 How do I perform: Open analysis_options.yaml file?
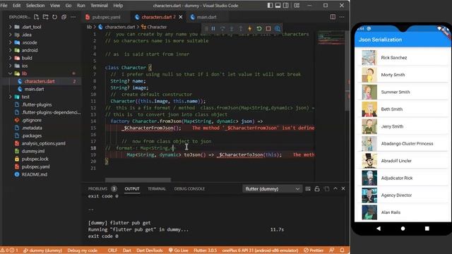click(x=43, y=143)
